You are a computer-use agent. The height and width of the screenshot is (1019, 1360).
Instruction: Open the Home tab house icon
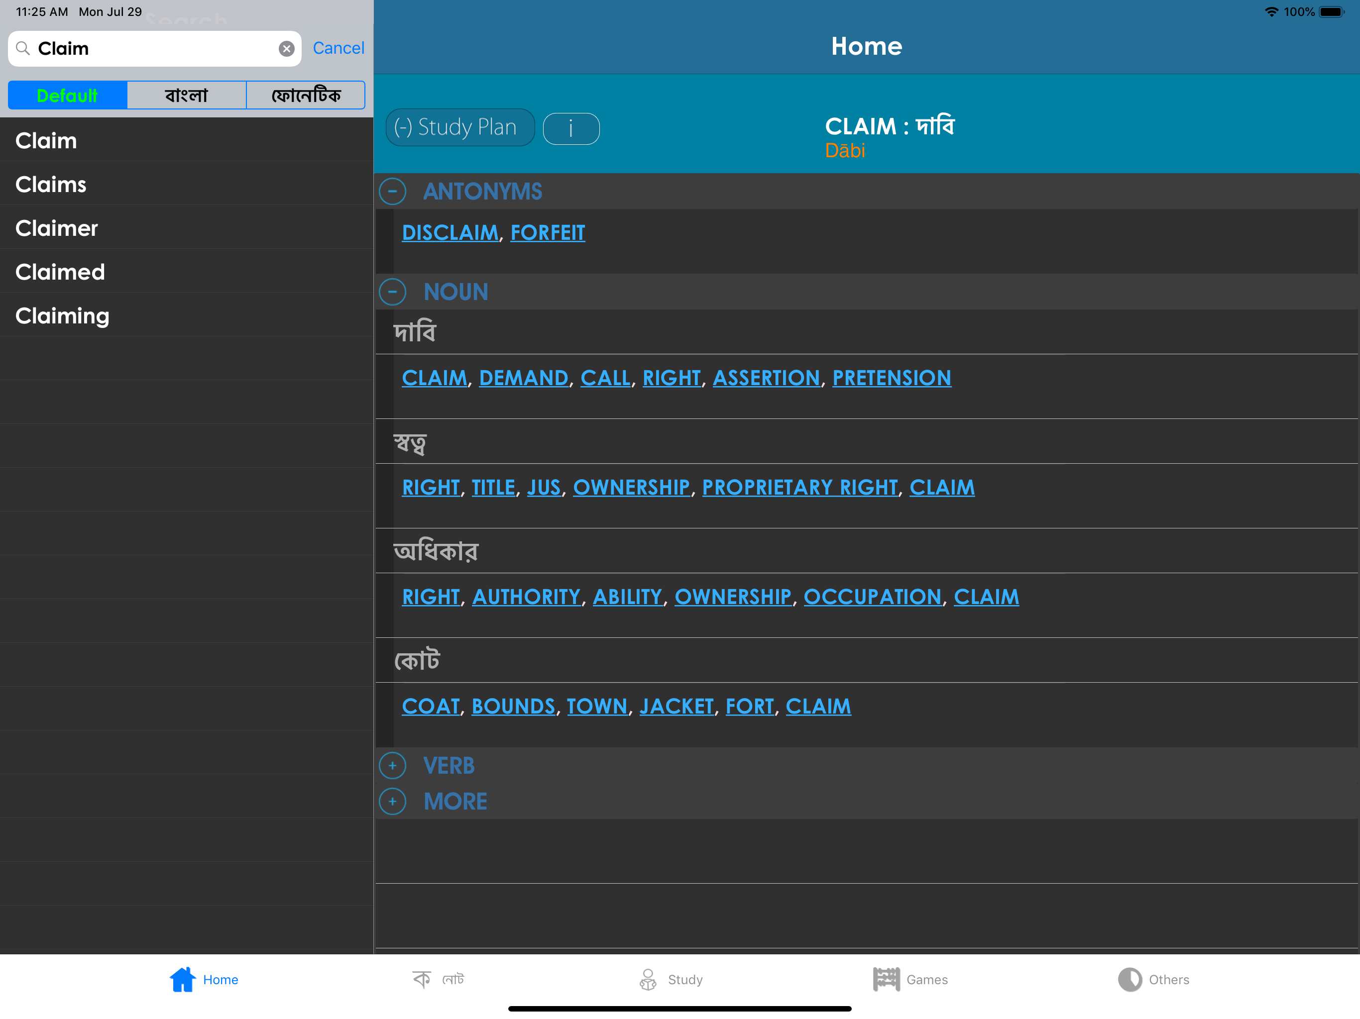pyautogui.click(x=182, y=979)
